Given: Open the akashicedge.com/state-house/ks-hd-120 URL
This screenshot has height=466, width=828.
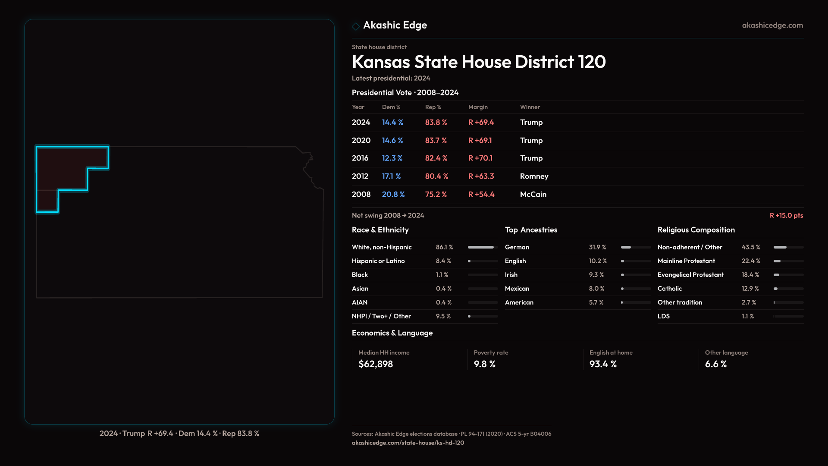Looking at the screenshot, I should [408, 443].
